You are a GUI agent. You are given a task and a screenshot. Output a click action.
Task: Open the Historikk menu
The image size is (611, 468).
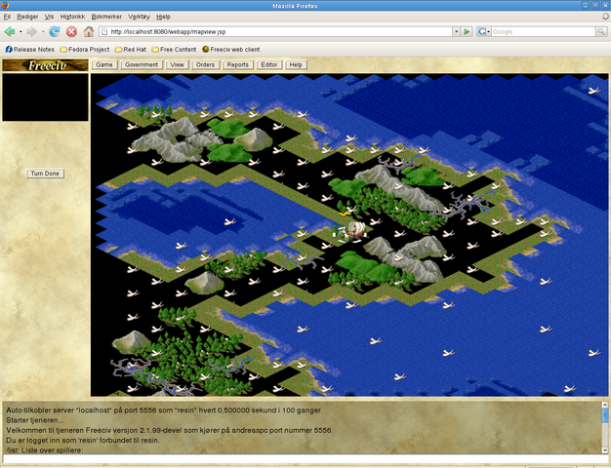tap(72, 17)
